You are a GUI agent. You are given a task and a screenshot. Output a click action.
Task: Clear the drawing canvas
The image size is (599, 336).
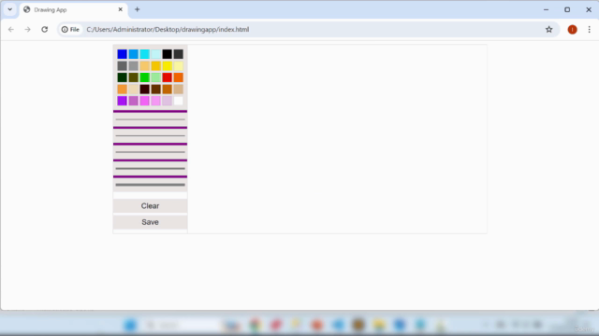tap(150, 205)
